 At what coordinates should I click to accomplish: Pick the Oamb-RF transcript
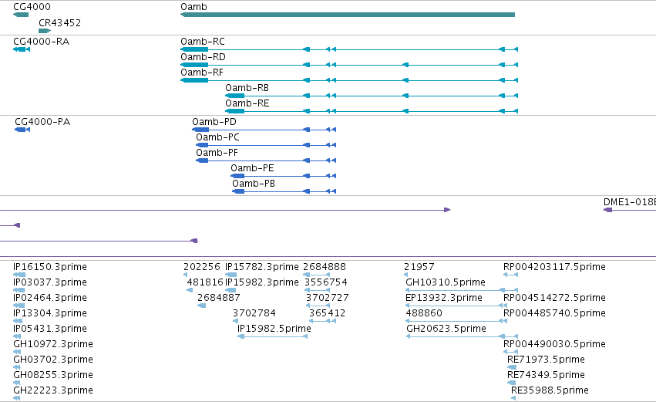coord(202,73)
